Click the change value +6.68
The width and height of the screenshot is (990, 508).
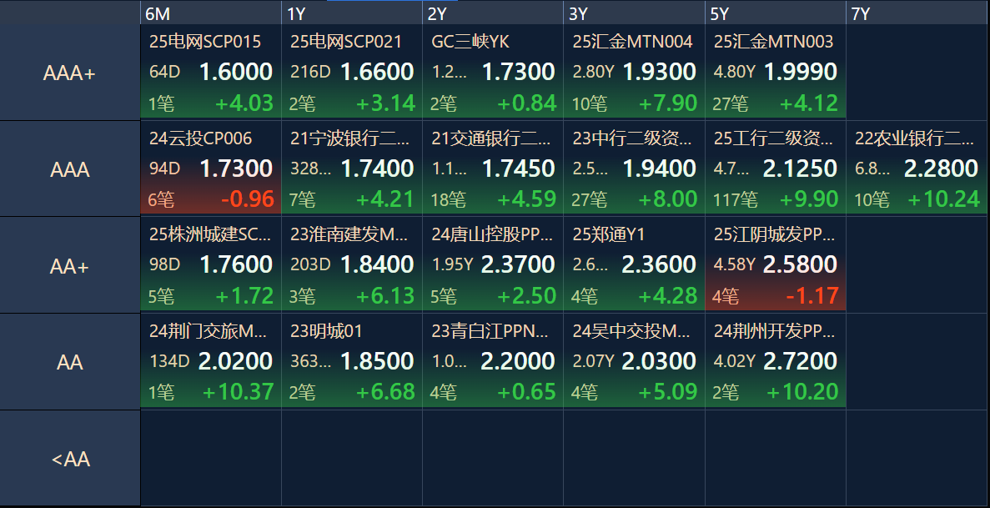coord(385,392)
